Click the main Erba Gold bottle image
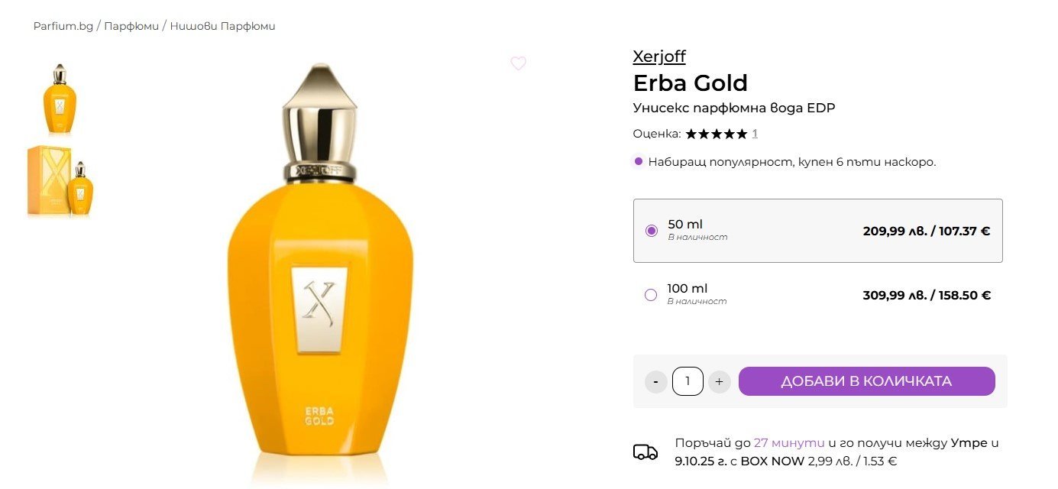Image resolution: width=1058 pixels, height=489 pixels. (321, 271)
